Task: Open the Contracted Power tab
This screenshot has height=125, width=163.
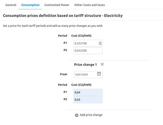Action: (57, 5)
